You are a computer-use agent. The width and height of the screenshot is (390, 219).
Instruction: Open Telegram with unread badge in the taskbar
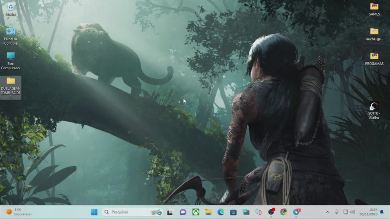pos(296,212)
